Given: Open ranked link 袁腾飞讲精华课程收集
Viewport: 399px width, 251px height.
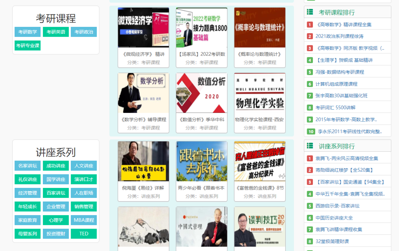Looking at the screenshot, I should click(x=339, y=230).
